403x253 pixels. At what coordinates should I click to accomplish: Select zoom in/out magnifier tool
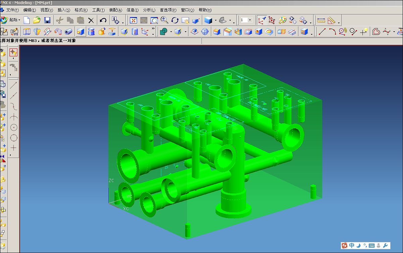[x=164, y=20]
